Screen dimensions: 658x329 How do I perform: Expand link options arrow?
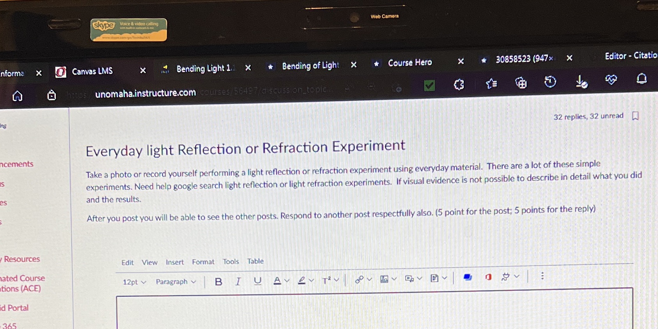[369, 279]
